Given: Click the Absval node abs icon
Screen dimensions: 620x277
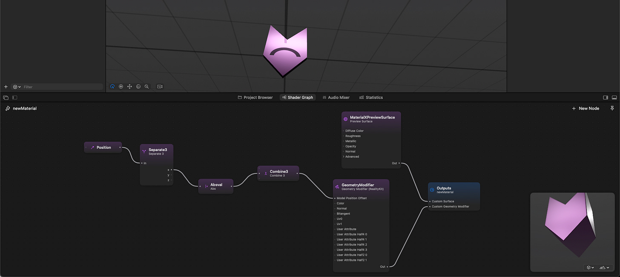Looking at the screenshot, I should 207,186.
